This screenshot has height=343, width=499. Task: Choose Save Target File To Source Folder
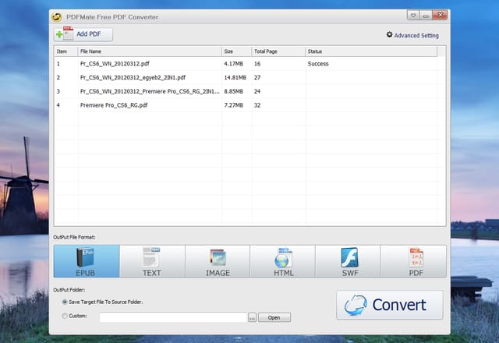[103, 302]
